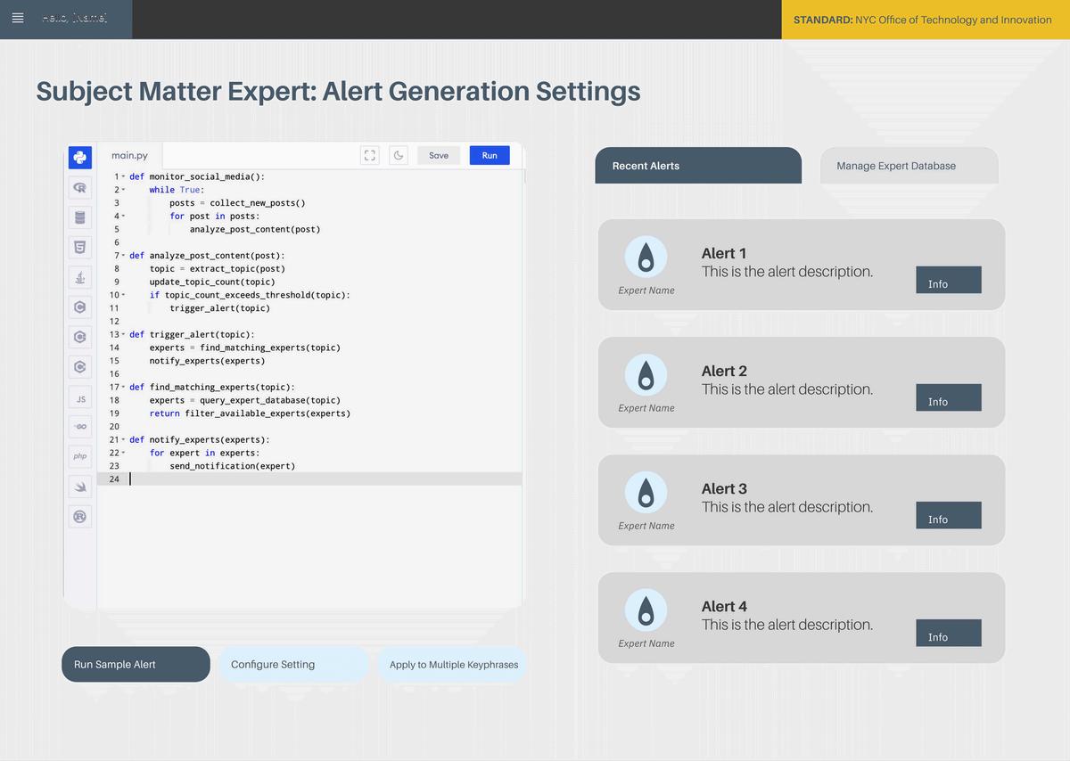
Task: Select the Swift language icon
Action: click(80, 487)
